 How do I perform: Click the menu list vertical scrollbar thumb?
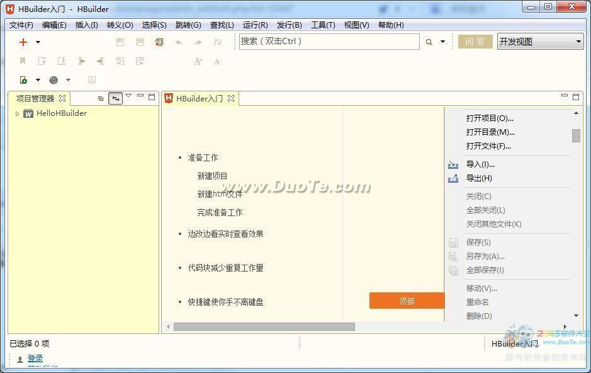tap(576, 135)
